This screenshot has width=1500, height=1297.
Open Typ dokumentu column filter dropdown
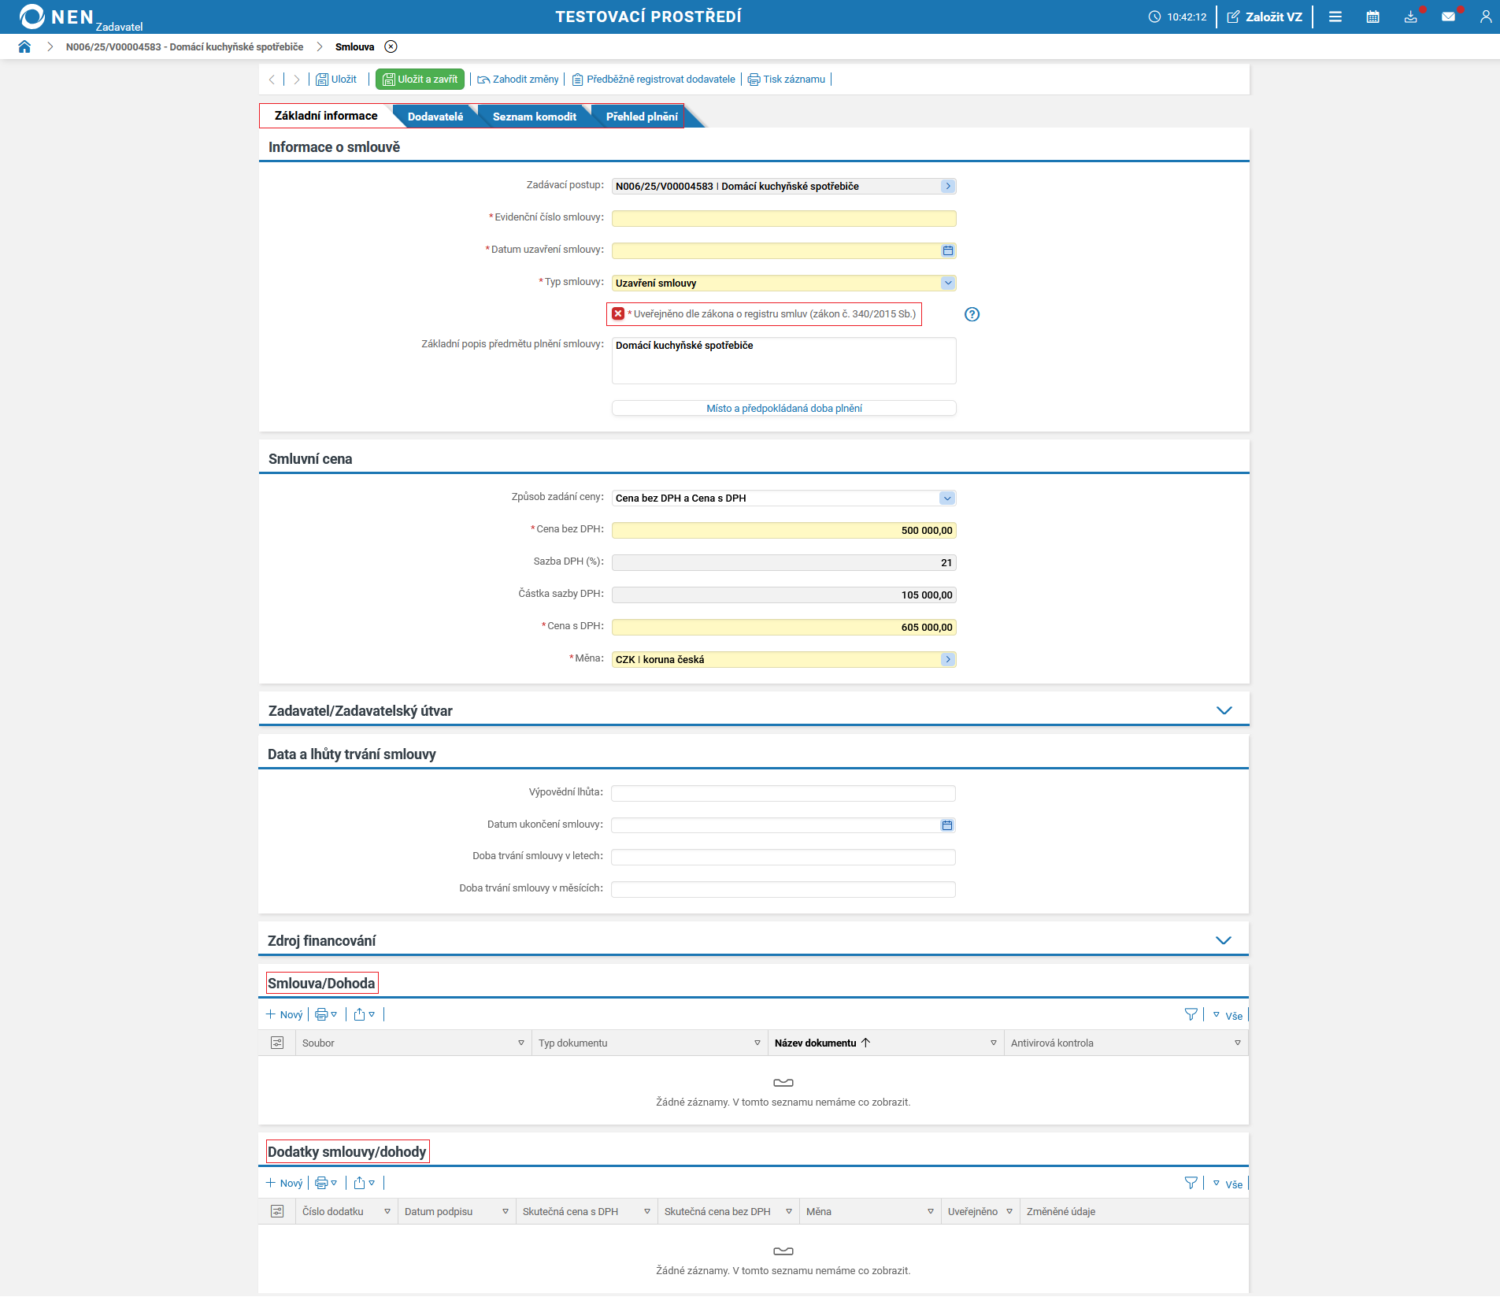(x=757, y=1043)
